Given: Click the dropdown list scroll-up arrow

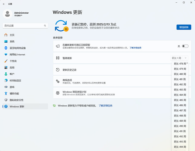Looking at the screenshot, I should pyautogui.click(x=187, y=63).
